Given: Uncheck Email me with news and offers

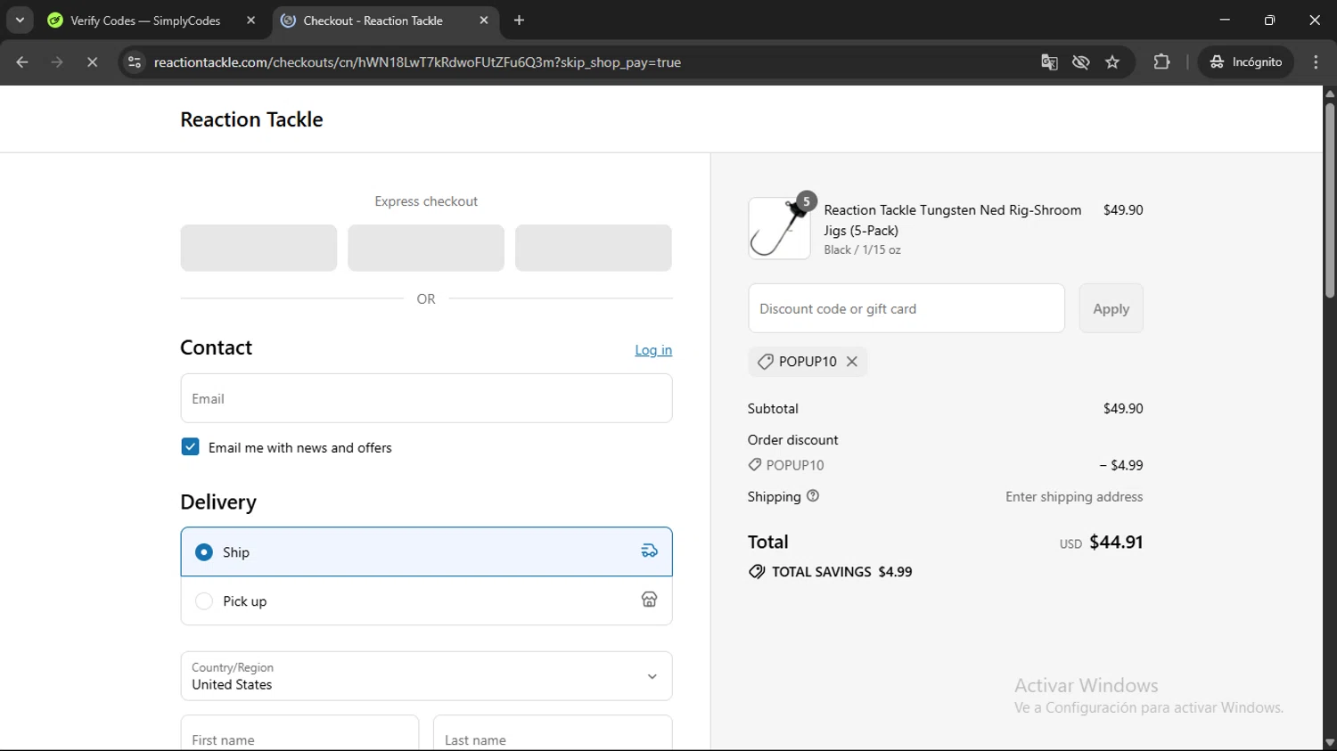Looking at the screenshot, I should [x=190, y=446].
